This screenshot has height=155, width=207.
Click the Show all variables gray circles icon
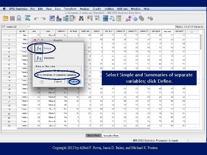coord(141,18)
